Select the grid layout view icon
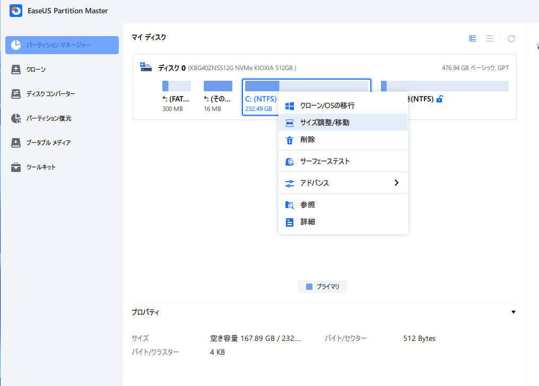Image resolution: width=539 pixels, height=386 pixels. pyautogui.click(x=473, y=38)
